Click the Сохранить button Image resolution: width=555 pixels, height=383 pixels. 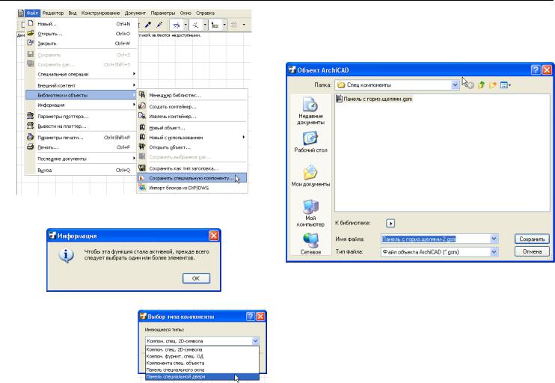pyautogui.click(x=532, y=239)
